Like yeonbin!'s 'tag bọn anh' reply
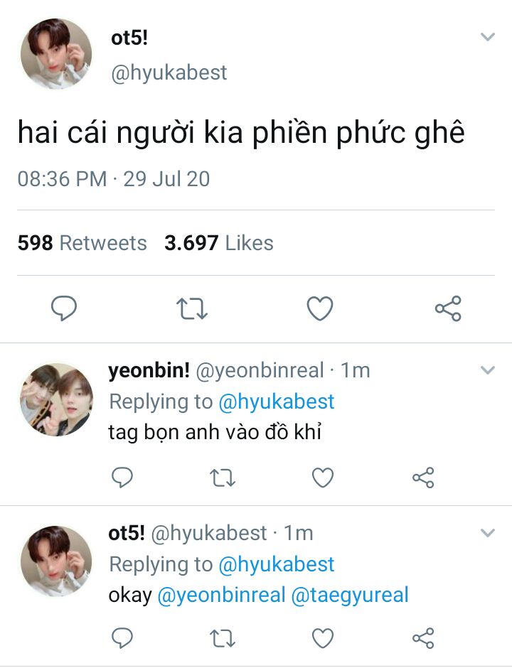This screenshot has width=512, height=668. [323, 478]
